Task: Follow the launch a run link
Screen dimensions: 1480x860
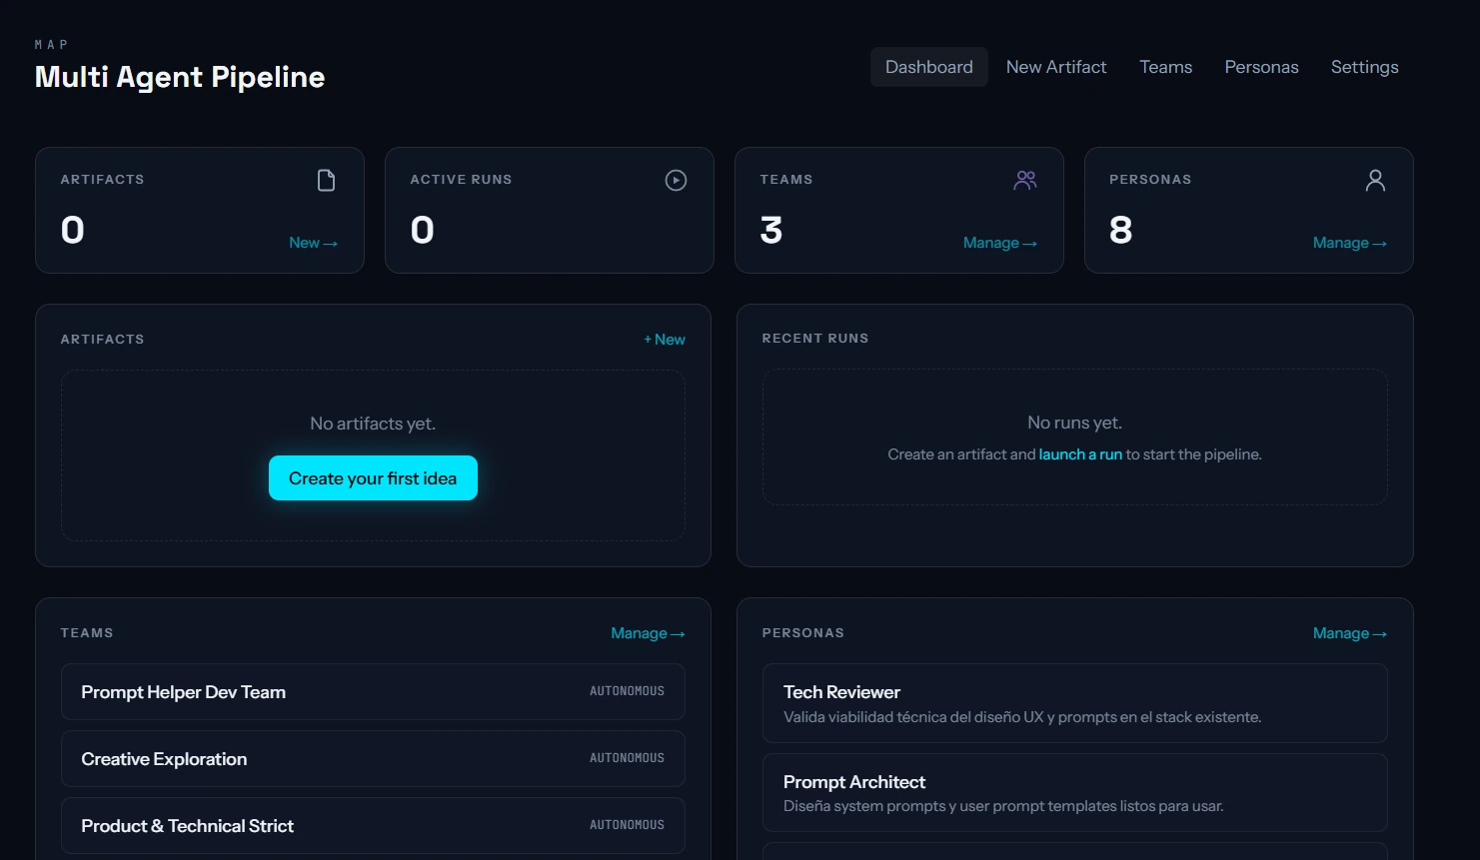Action: tap(1080, 454)
